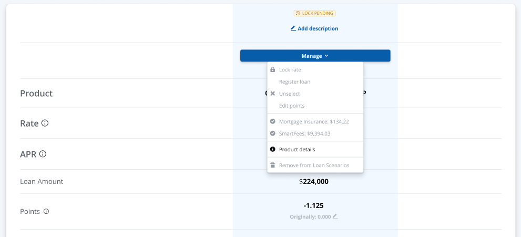Click the Mortgage Insurance checkmark icon
The width and height of the screenshot is (521, 237).
pos(272,121)
